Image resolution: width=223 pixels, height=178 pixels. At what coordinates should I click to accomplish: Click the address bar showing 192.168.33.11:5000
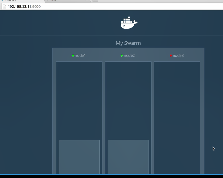112,7
